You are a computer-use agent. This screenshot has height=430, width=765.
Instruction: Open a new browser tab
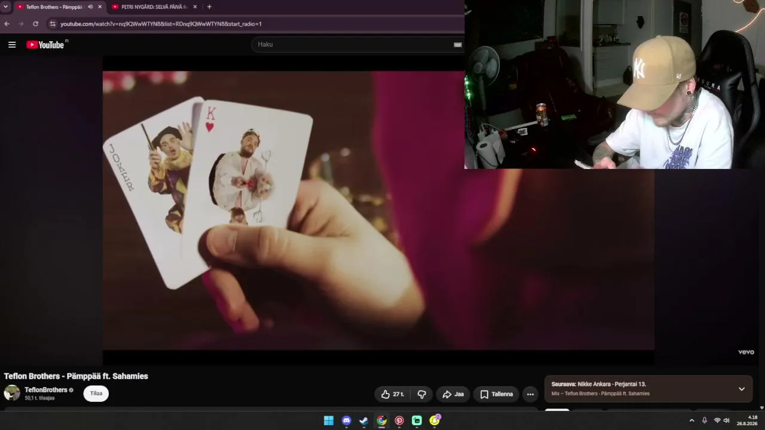[209, 7]
